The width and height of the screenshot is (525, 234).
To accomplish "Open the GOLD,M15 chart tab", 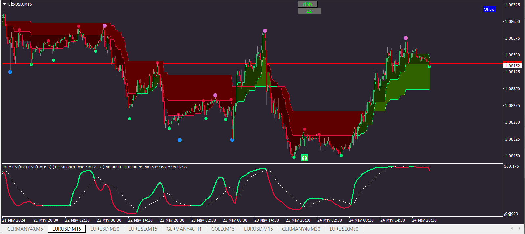I will 223,229.
